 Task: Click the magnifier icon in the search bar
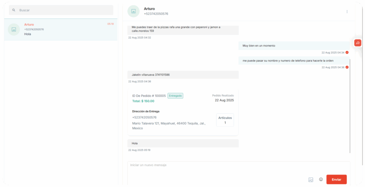click(14, 10)
